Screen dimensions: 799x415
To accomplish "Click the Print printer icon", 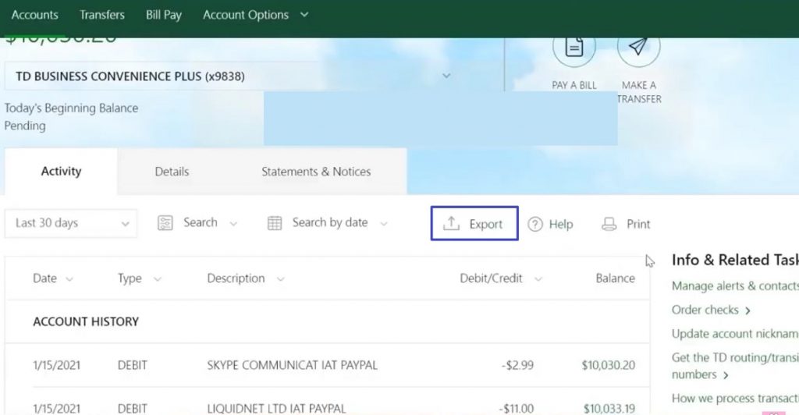I will click(609, 225).
